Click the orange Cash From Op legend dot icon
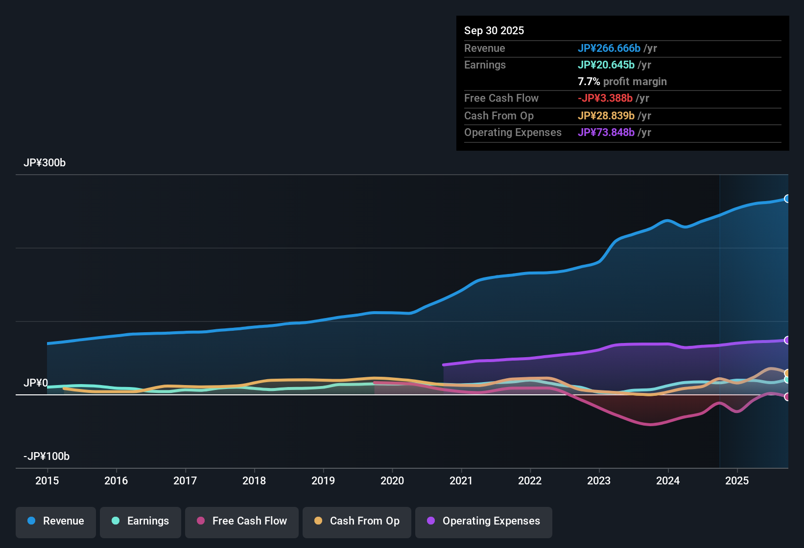 tap(318, 521)
